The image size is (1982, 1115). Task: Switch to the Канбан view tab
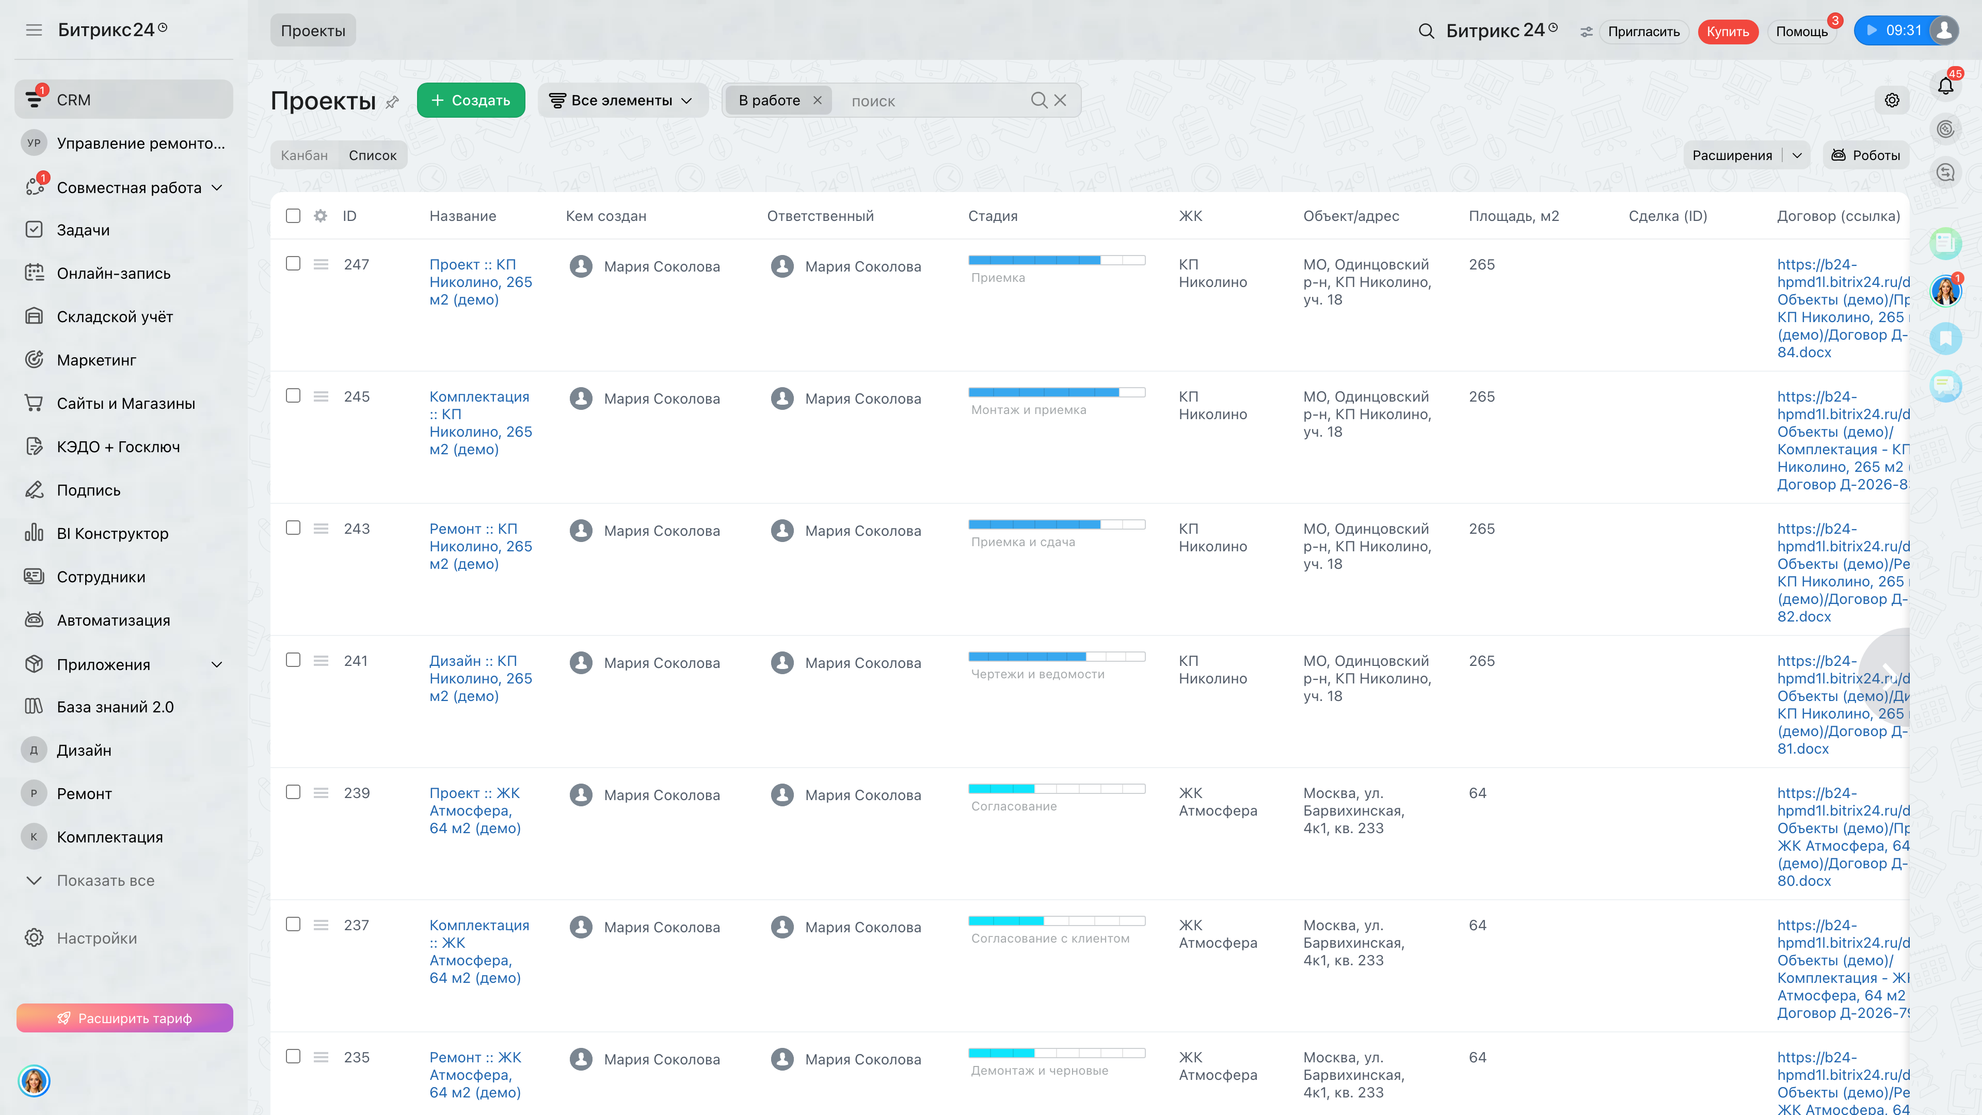pyautogui.click(x=304, y=155)
